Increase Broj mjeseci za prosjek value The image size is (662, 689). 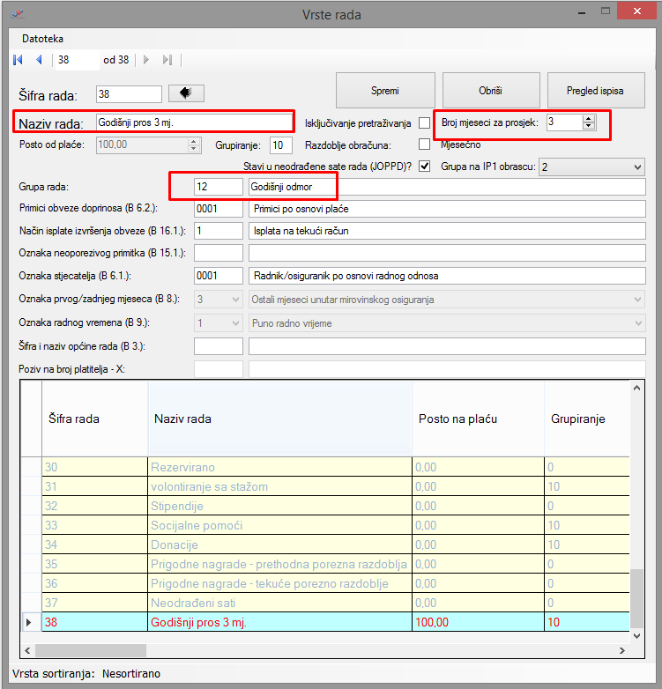[589, 118]
